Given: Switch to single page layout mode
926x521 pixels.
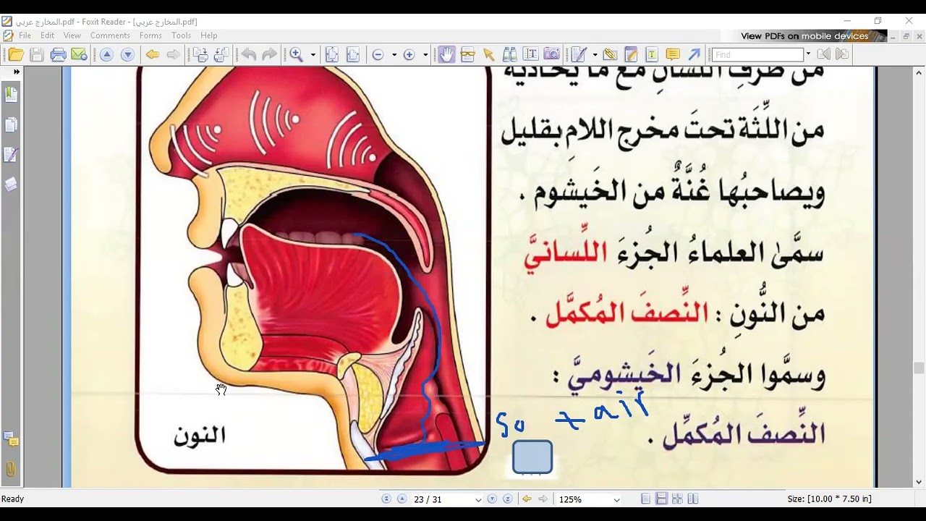Looking at the screenshot, I should tap(645, 499).
